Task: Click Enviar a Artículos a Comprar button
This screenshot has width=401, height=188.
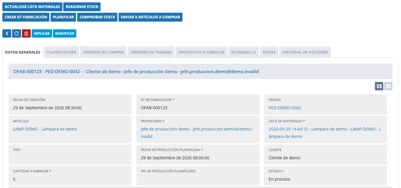Action: pos(151,17)
